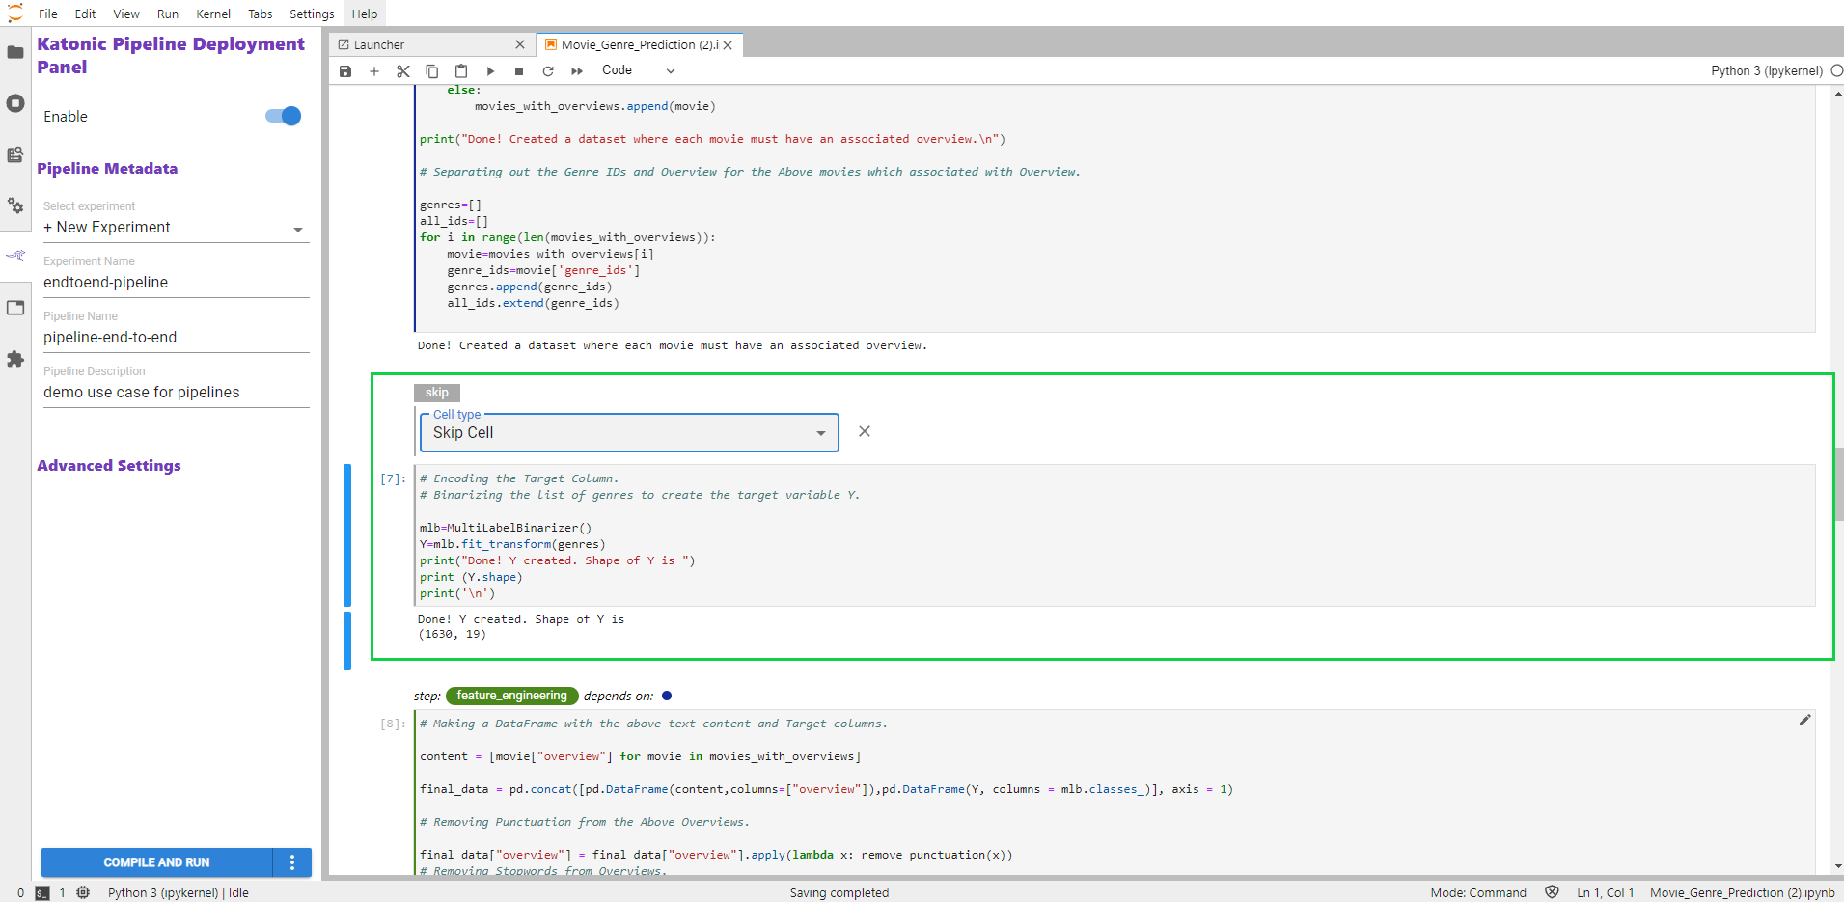
Task: Click the trusted notebook shield icon
Action: pyautogui.click(x=1552, y=892)
